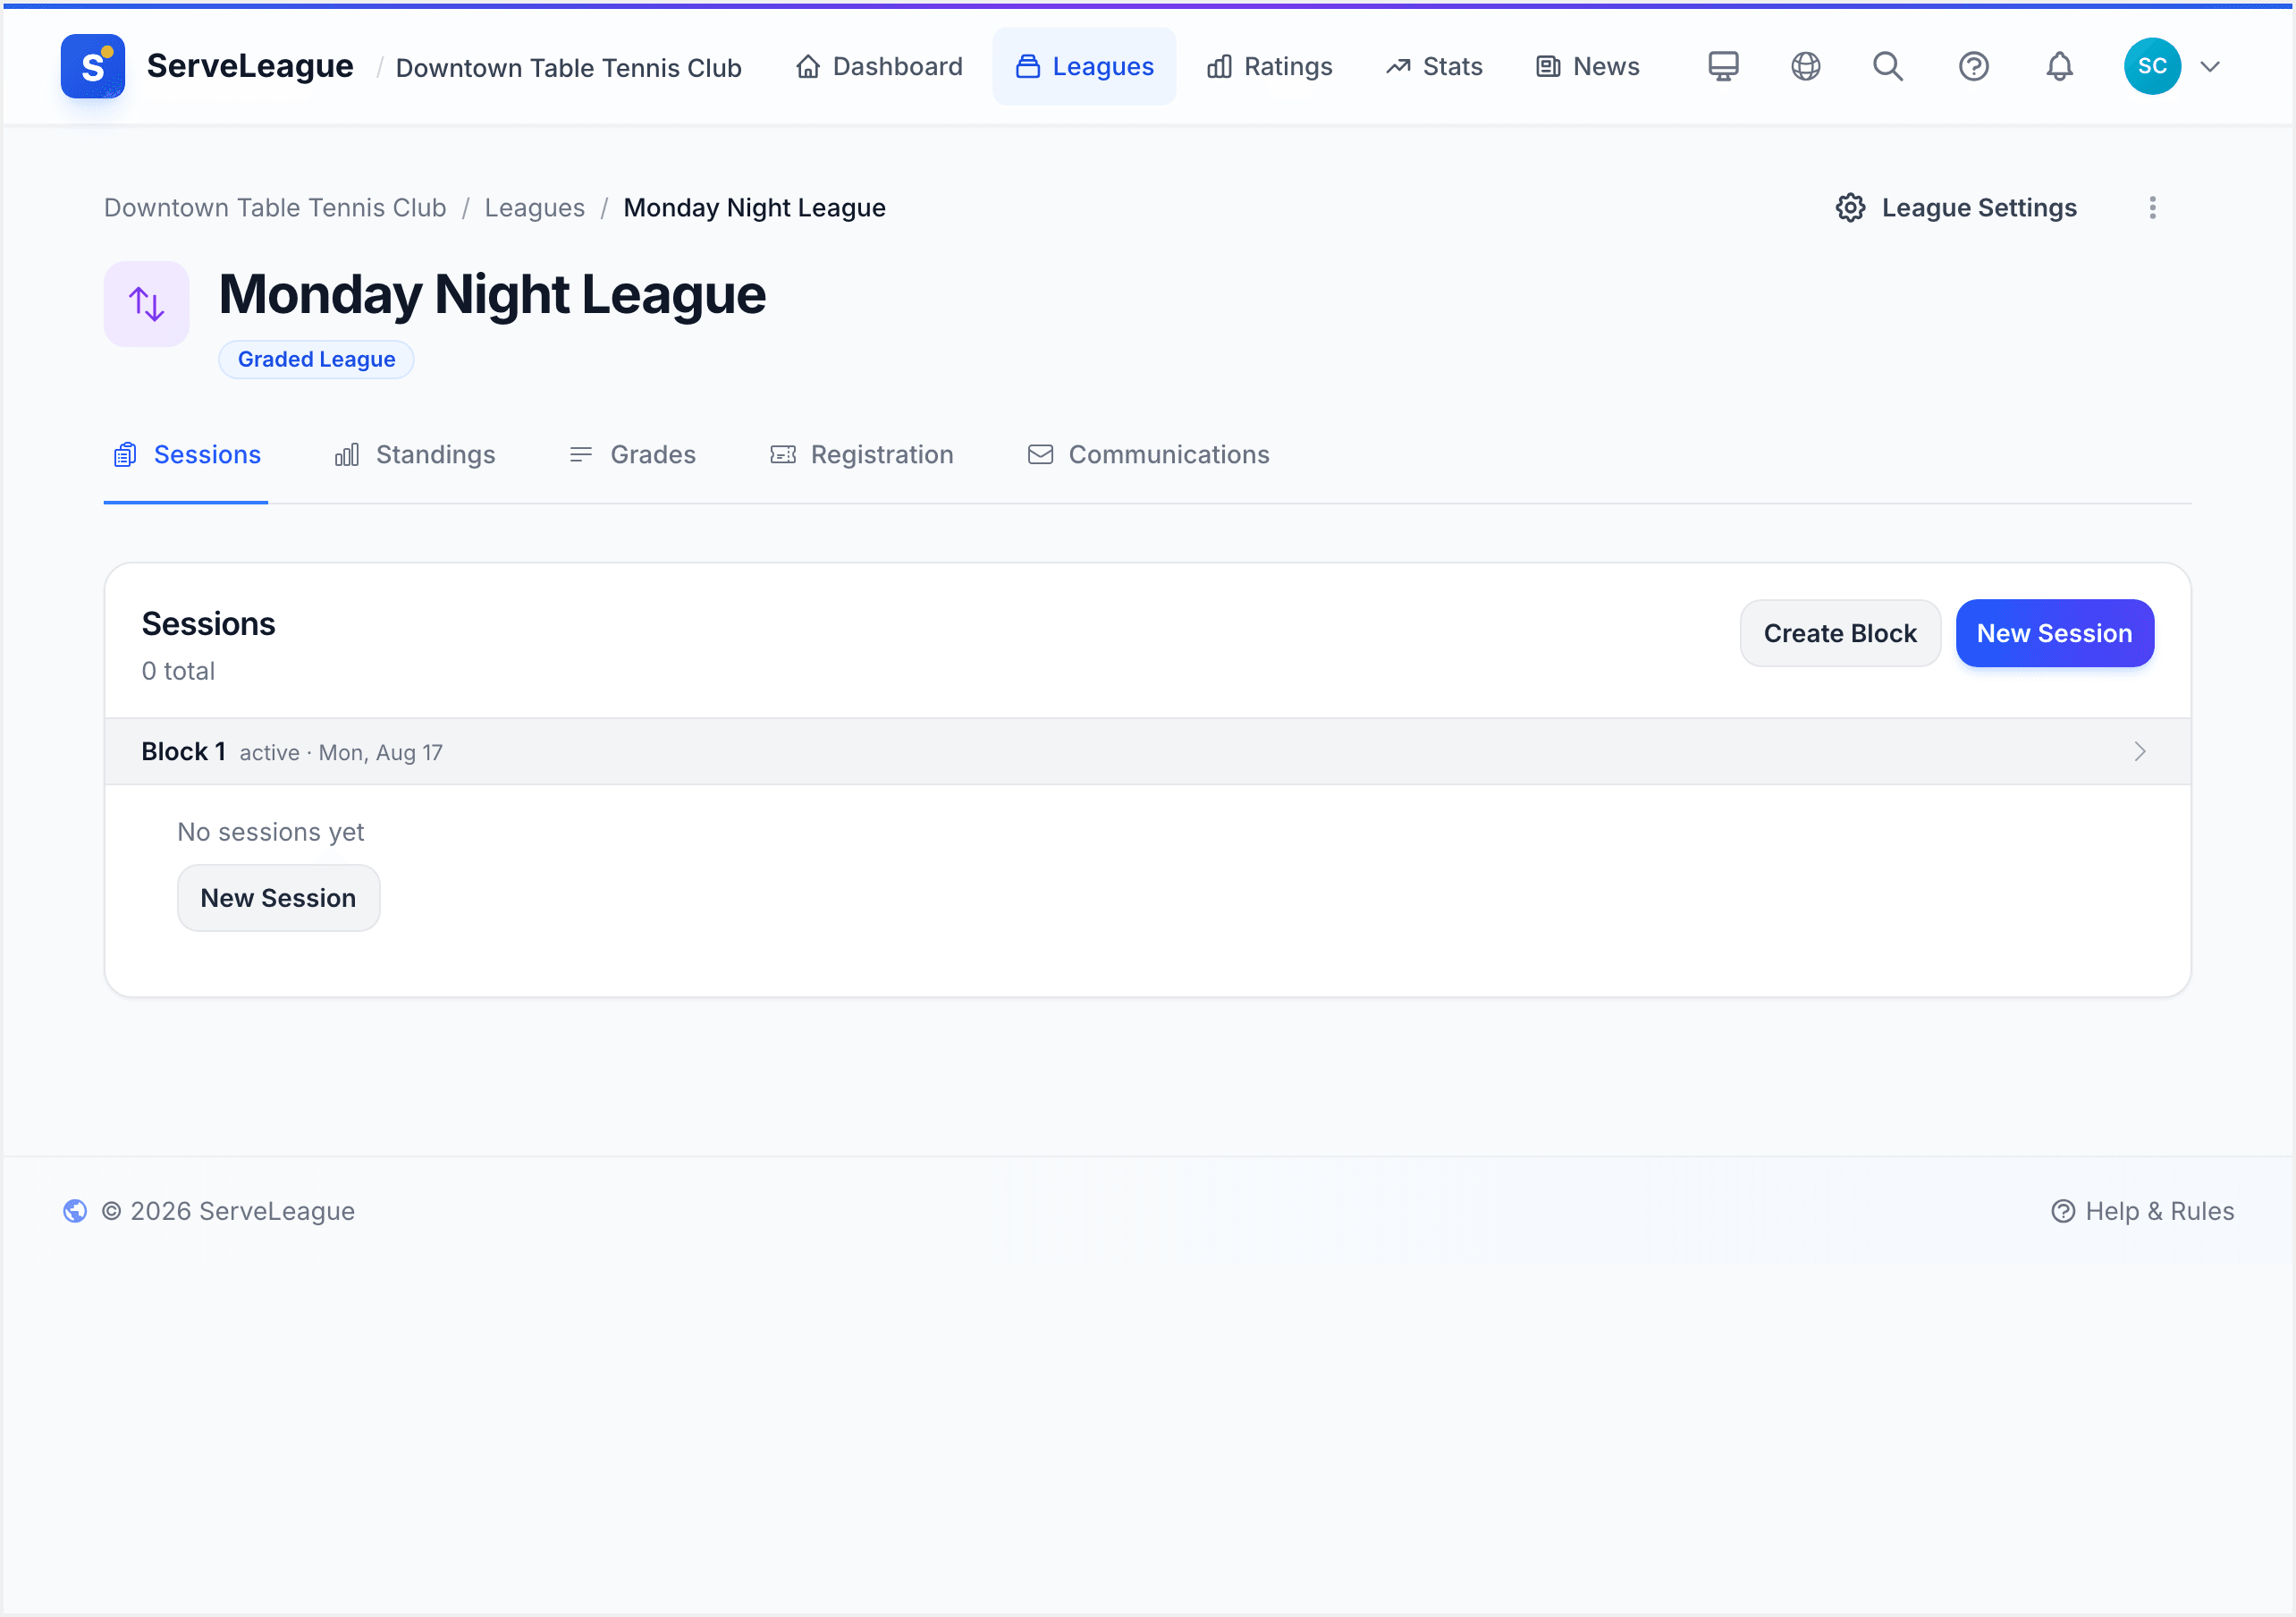Image resolution: width=2296 pixels, height=1617 pixels.
Task: Click the 'No sessions yet' text
Action: 270,832
